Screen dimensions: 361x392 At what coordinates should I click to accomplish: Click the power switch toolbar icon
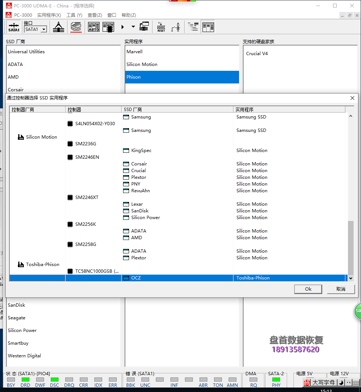click(x=176, y=27)
